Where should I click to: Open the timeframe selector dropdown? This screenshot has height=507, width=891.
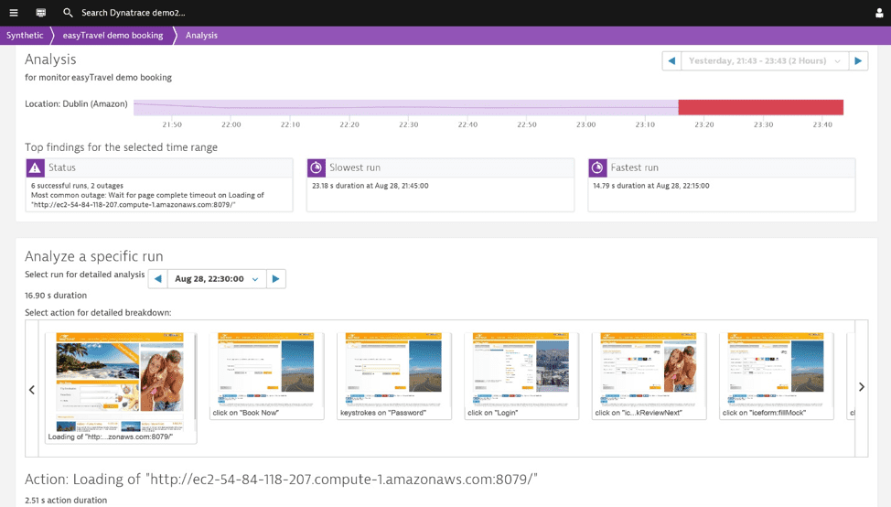pyautogui.click(x=765, y=61)
